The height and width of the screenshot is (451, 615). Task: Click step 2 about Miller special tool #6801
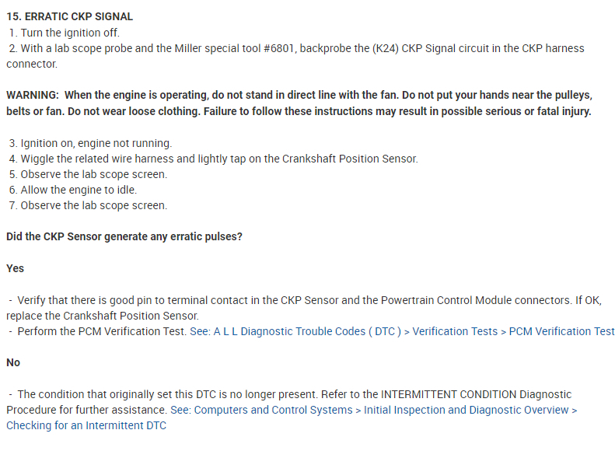[295, 48]
